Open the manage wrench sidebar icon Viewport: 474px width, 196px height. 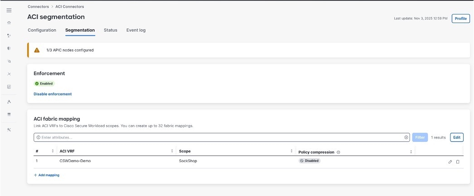[x=9, y=102]
